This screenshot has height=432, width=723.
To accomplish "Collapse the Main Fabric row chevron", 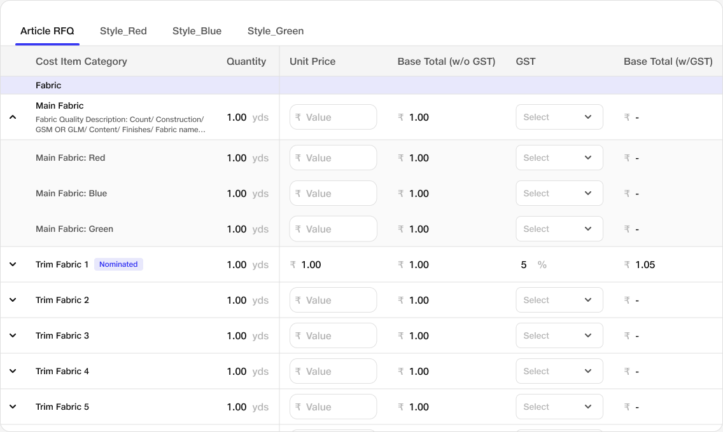I will (13, 118).
